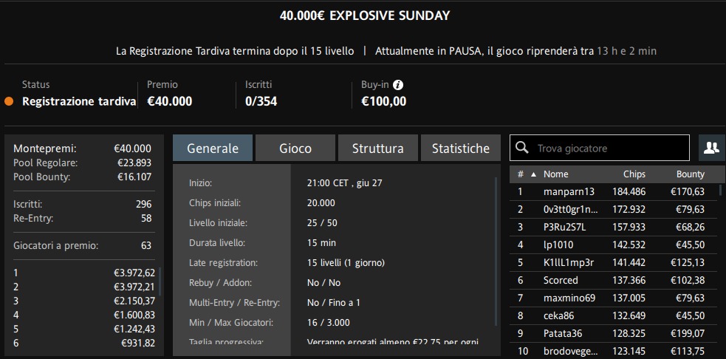The image size is (726, 359).
Task: Sort players by Nome column header
Action: (555, 174)
